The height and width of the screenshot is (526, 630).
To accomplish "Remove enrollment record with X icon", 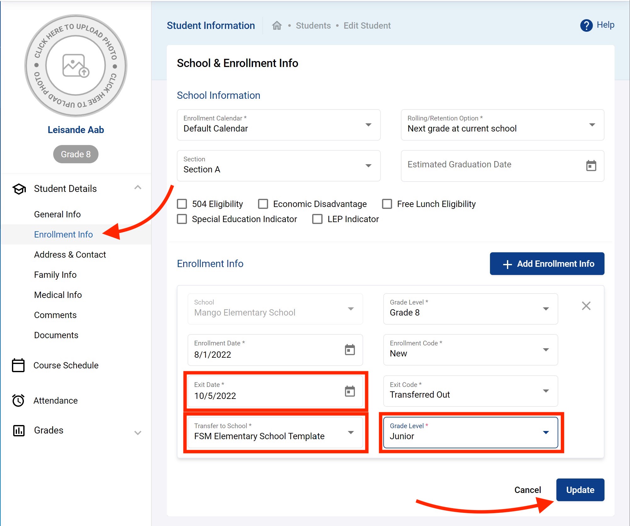I will (586, 306).
